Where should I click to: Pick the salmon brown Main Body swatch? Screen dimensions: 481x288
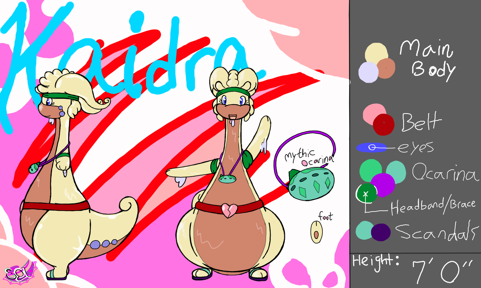tap(386, 69)
